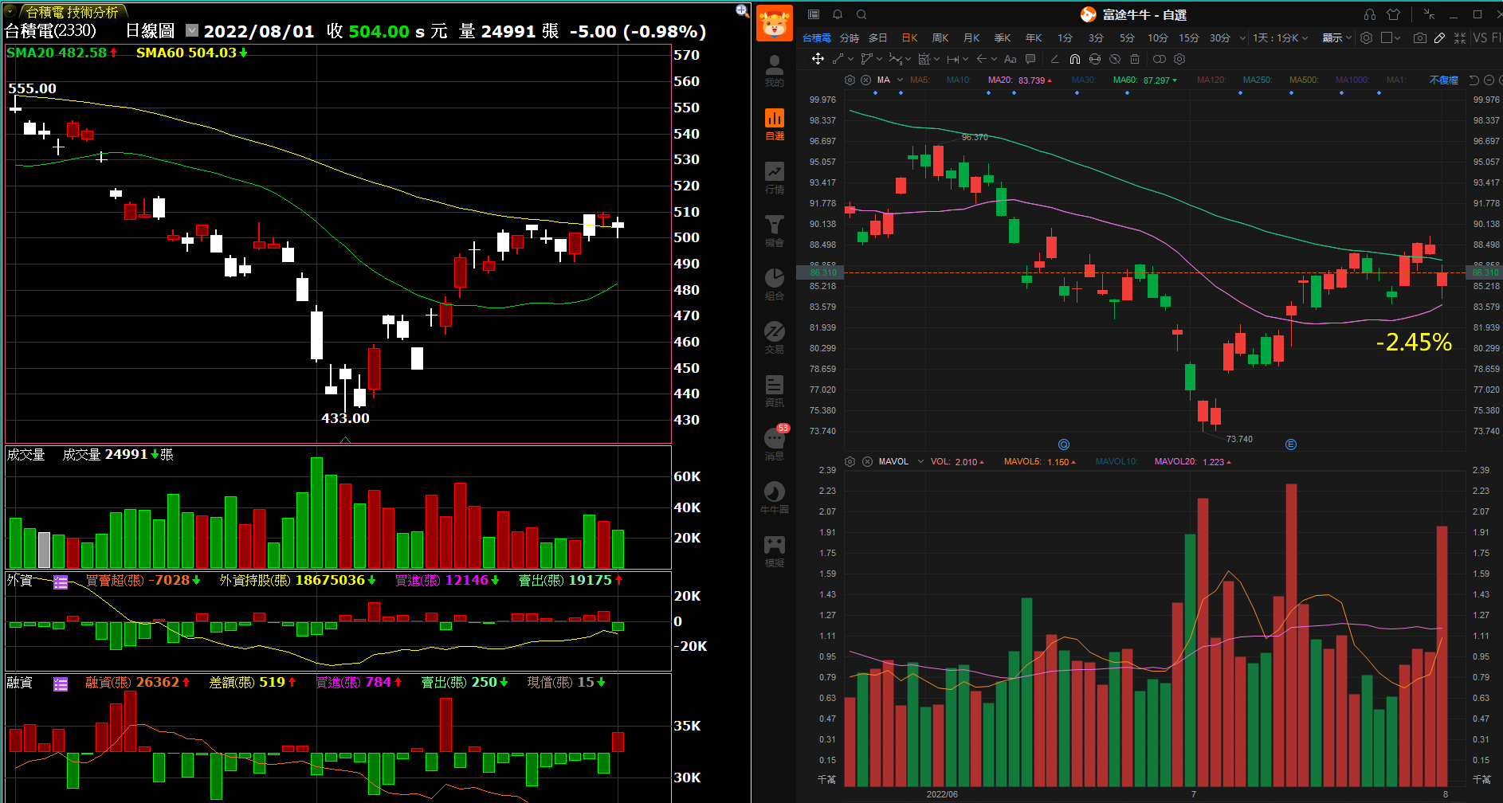Click VS compare button
The image size is (1503, 803).
click(x=1480, y=37)
